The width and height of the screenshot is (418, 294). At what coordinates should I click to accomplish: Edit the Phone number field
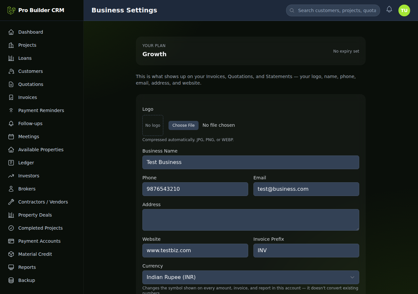click(x=195, y=189)
